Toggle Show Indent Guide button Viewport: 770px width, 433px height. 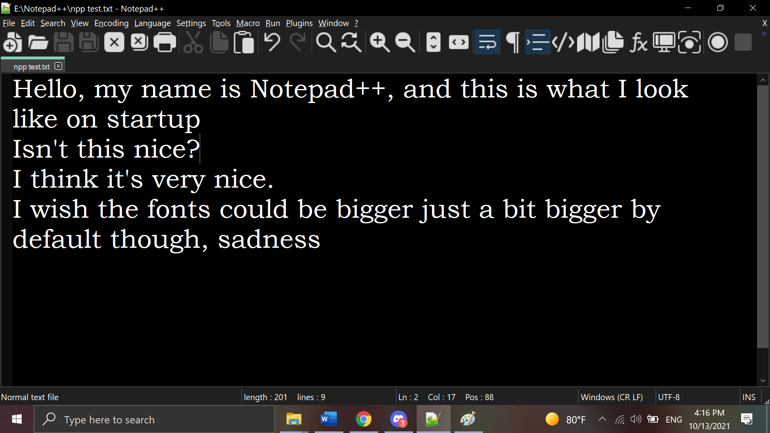538,42
